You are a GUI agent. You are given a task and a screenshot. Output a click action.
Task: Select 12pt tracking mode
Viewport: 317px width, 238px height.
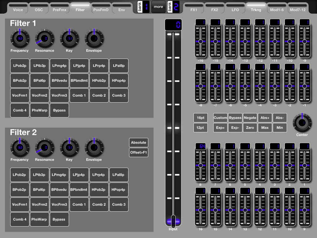[201, 128]
